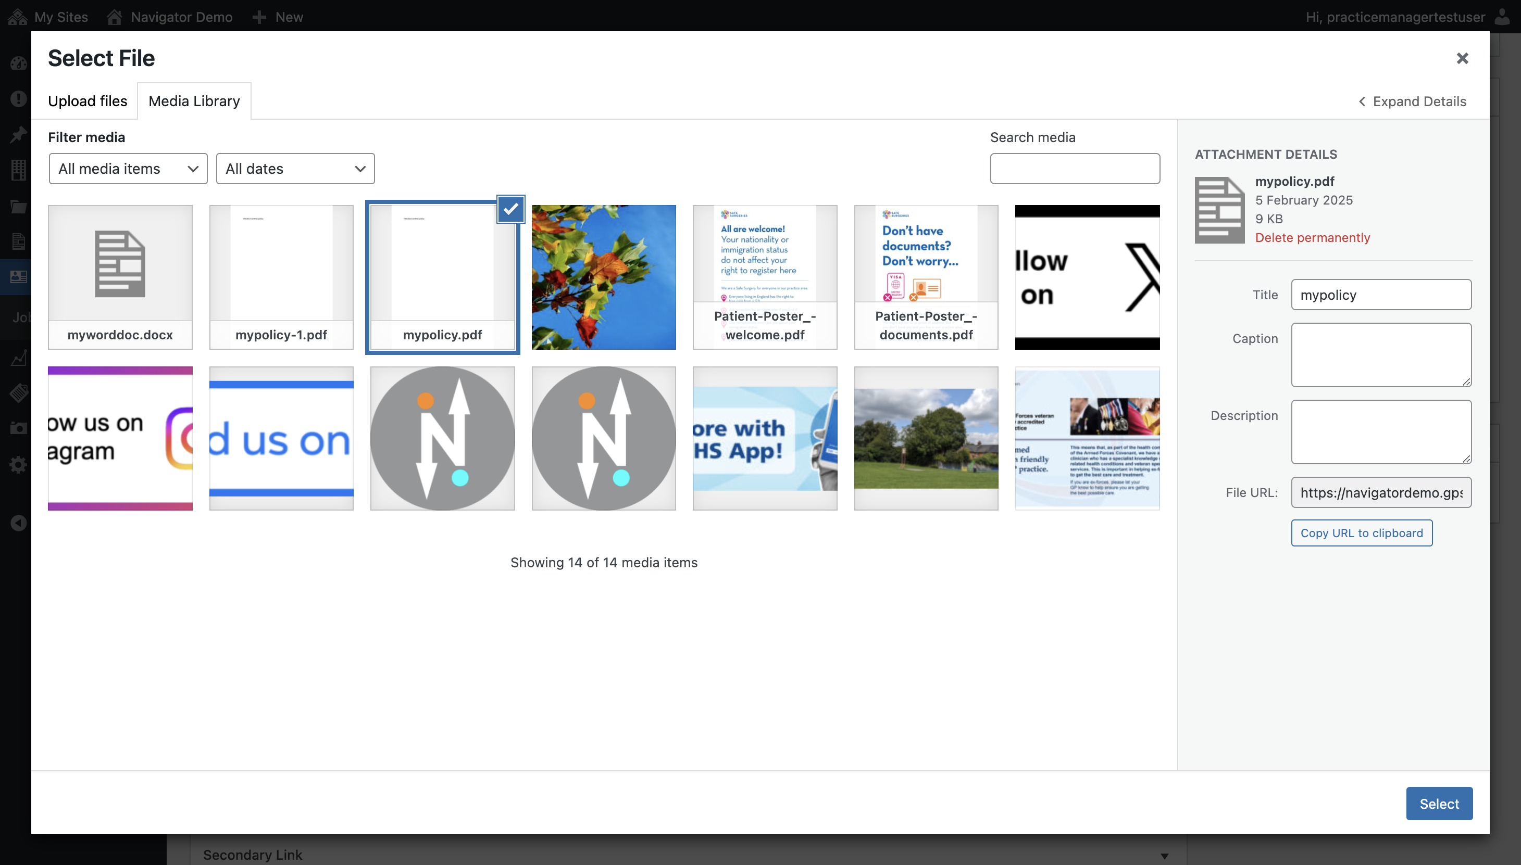Select the myworddoc.docx thumbnail
Viewport: 1521px width, 865px height.
tap(120, 277)
